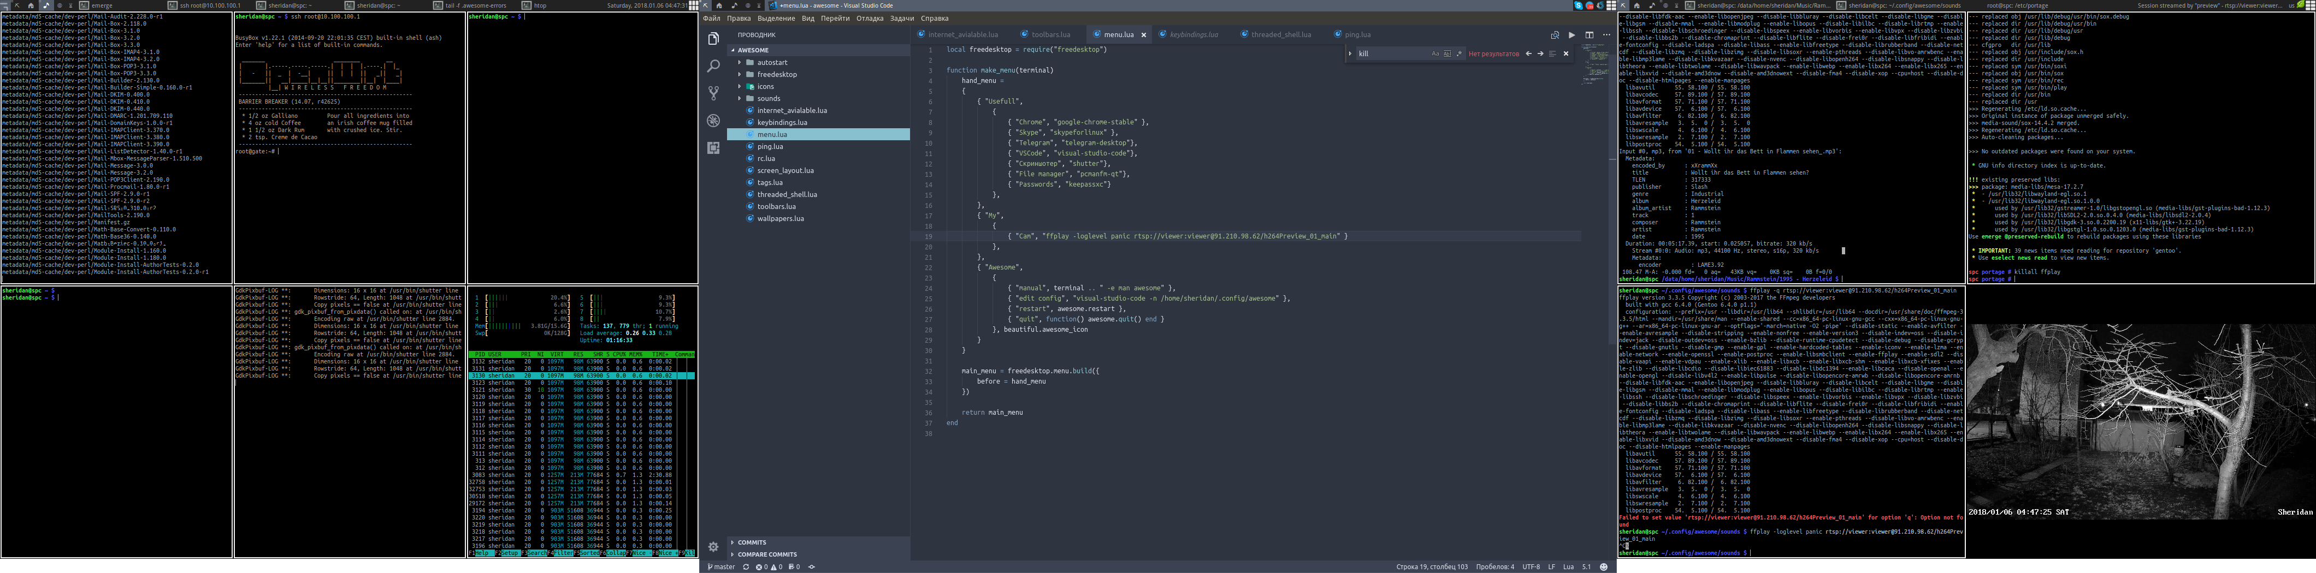Toggle match case in find widget
This screenshot has height=573, width=2316.
[1435, 54]
